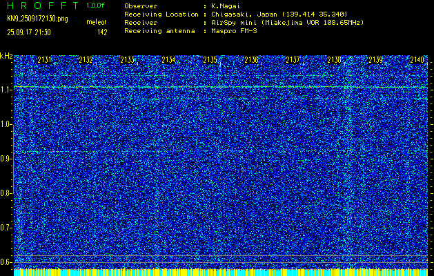Viewport: 434px width, 276px height.
Task: Click the 0.9 frequency axis label
Action: (x=6, y=159)
